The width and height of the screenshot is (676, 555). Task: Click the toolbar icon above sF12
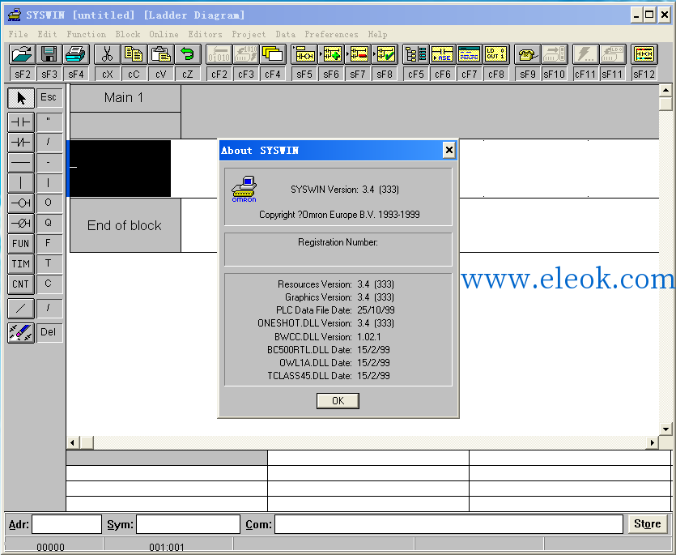coord(644,54)
